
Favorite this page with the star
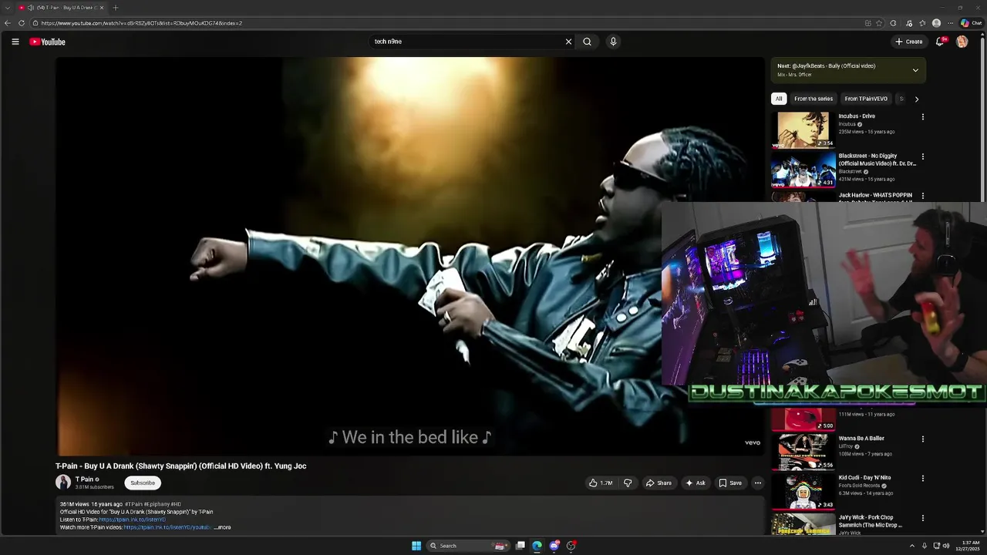tap(879, 23)
